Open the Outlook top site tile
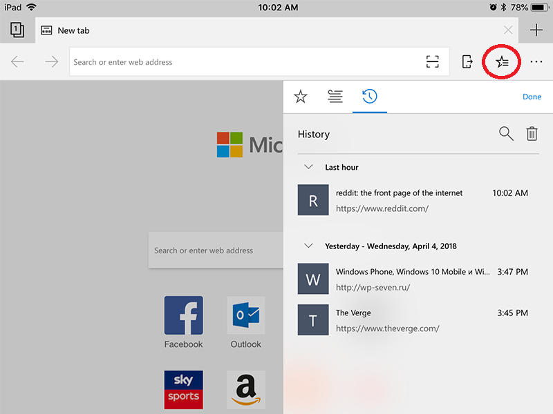The image size is (553, 414). [246, 315]
